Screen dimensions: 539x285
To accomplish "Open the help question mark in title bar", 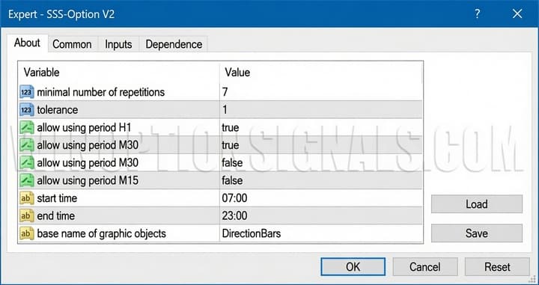I will (x=477, y=13).
